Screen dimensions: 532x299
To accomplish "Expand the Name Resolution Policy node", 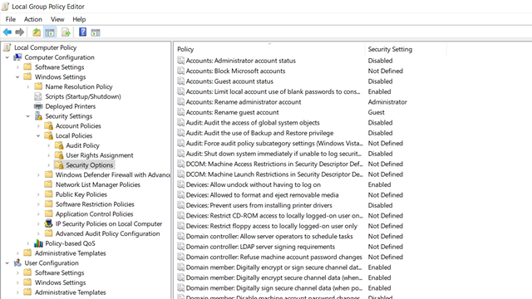I will [x=28, y=87].
